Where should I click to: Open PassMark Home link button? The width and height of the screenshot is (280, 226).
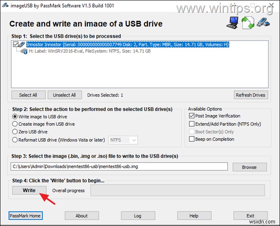tap(26, 216)
